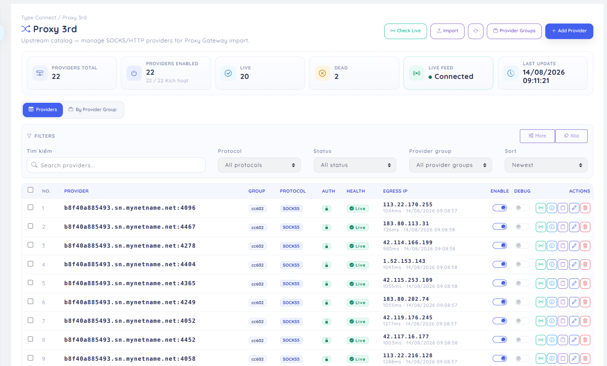Copy provider port 4058 to clipboard

pos(563,358)
